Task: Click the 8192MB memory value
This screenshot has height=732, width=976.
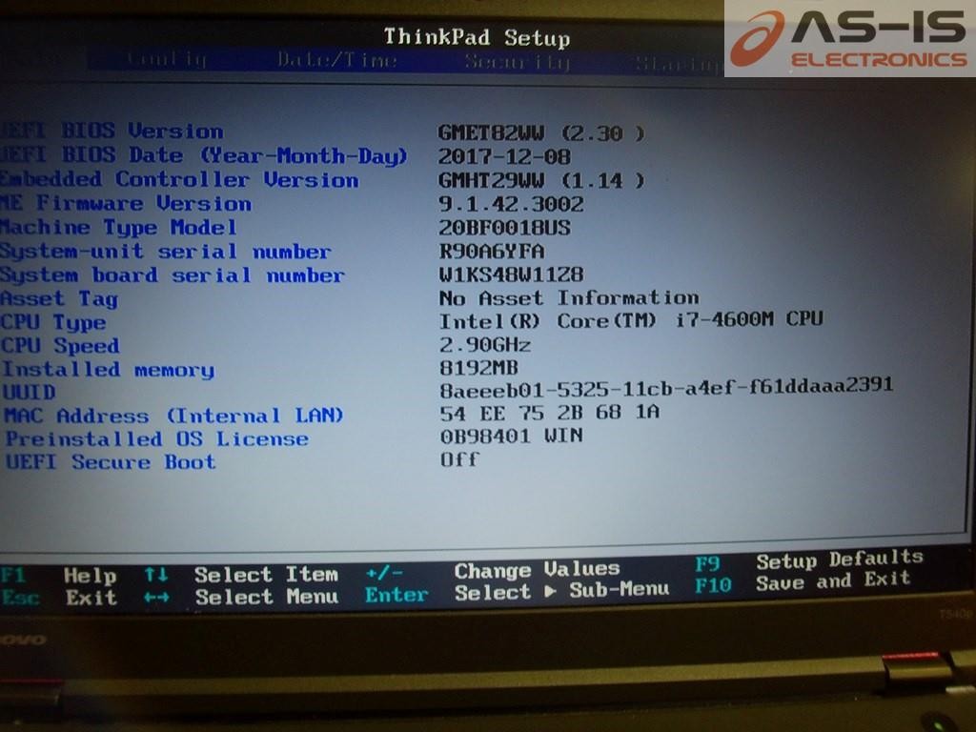Action: (x=478, y=367)
